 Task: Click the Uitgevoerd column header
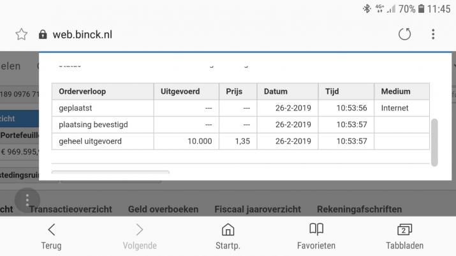click(x=186, y=91)
